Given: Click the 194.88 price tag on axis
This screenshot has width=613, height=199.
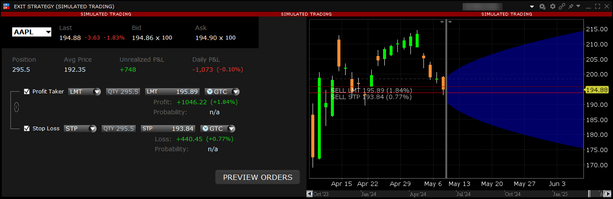Looking at the screenshot, I should click(596, 90).
